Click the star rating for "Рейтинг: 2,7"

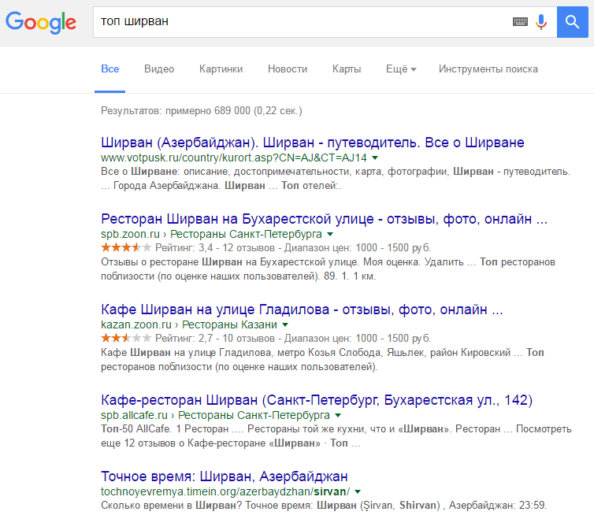coord(126,338)
